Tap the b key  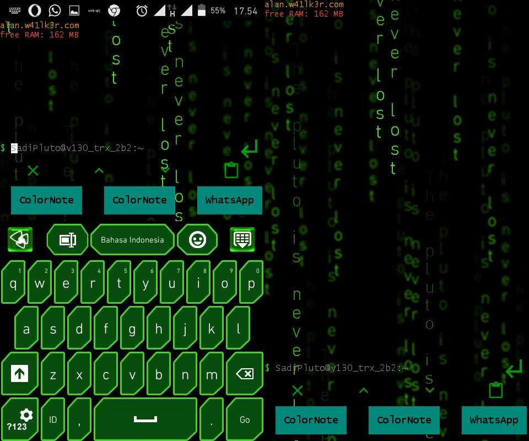coord(159,374)
